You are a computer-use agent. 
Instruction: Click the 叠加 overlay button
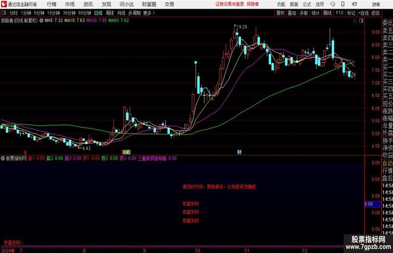click(292, 13)
